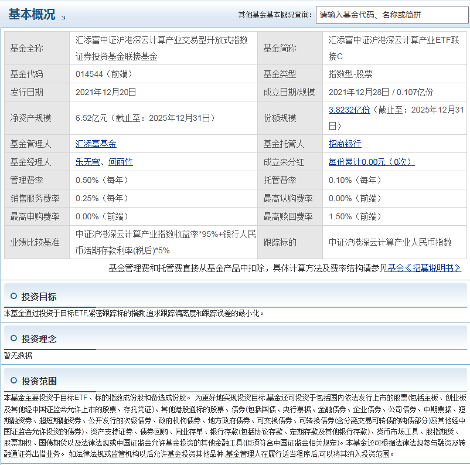Click the 投资理念 section heading
Screen dimensions: 470x465
[x=39, y=339]
